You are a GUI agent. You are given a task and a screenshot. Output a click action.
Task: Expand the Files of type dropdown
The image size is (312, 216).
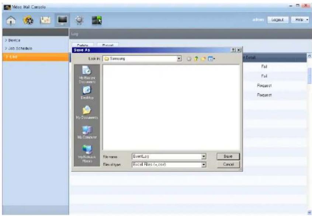tap(204, 164)
